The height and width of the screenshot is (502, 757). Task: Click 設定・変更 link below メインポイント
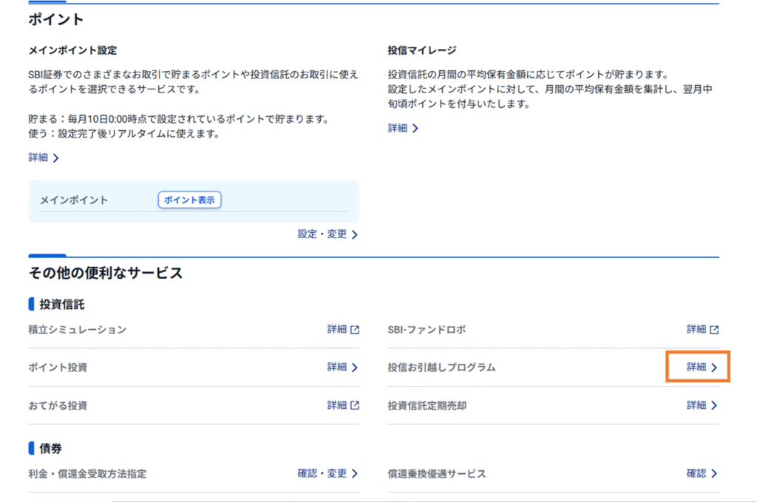point(322,234)
